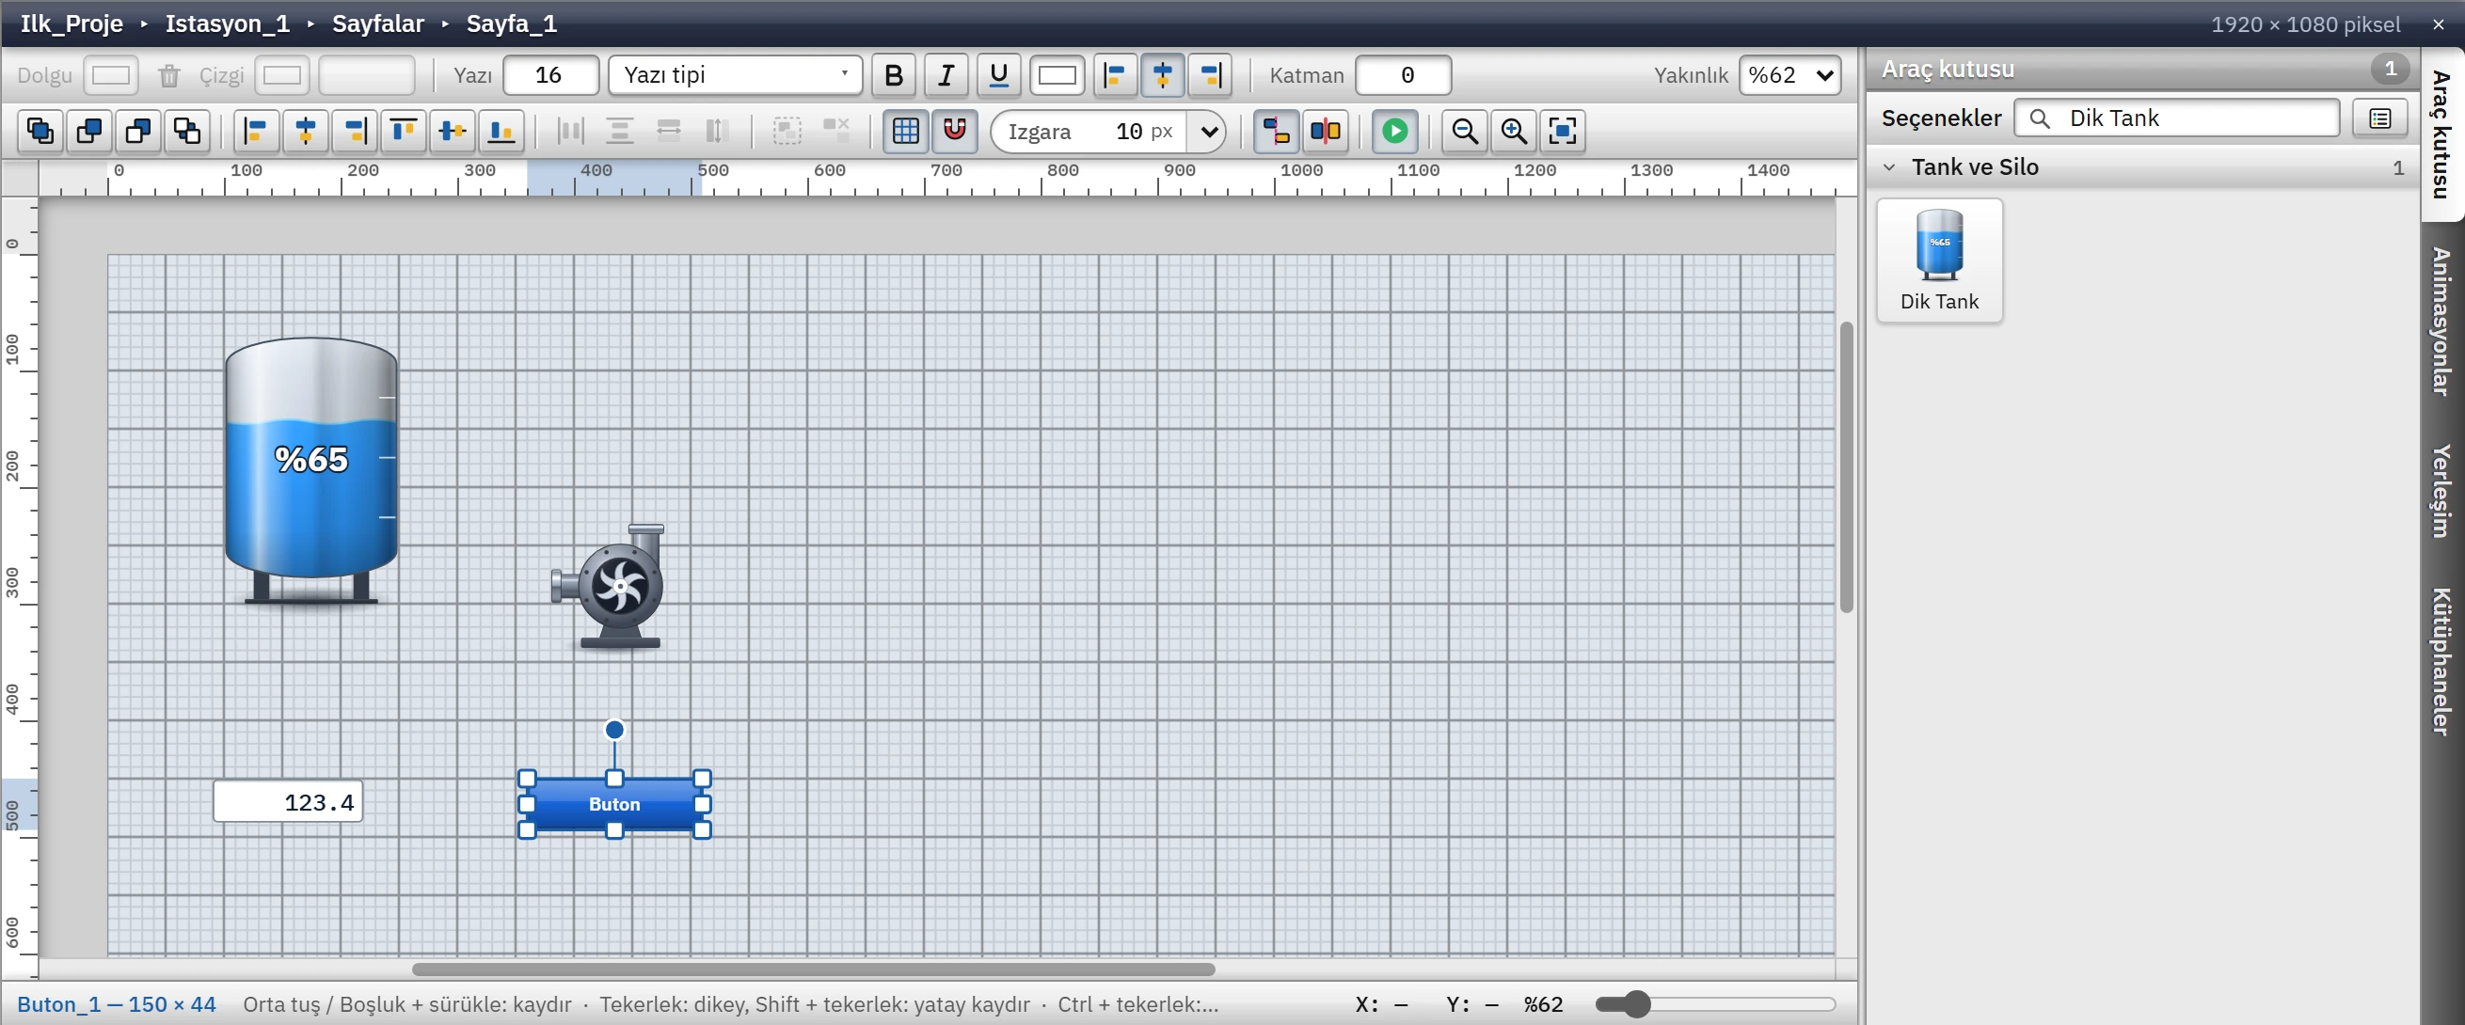Click the fit-to-screen zoom icon
The width and height of the screenshot is (2465, 1025).
pyautogui.click(x=1562, y=131)
